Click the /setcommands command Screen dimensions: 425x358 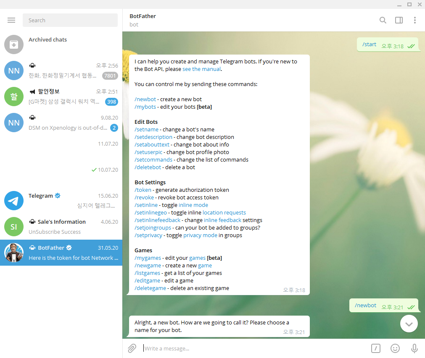pos(153,160)
